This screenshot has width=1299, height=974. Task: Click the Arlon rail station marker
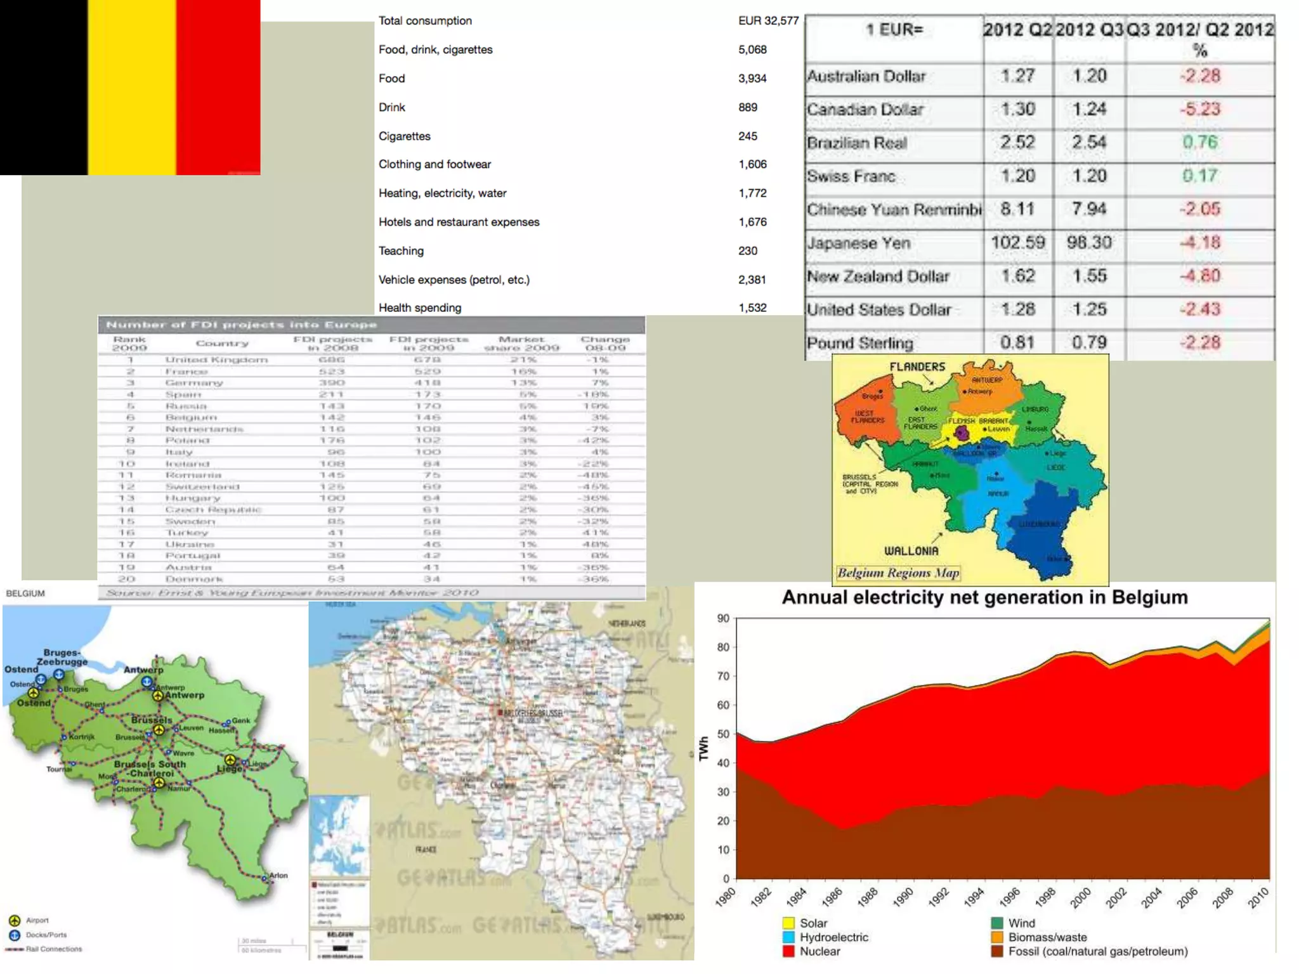click(264, 878)
